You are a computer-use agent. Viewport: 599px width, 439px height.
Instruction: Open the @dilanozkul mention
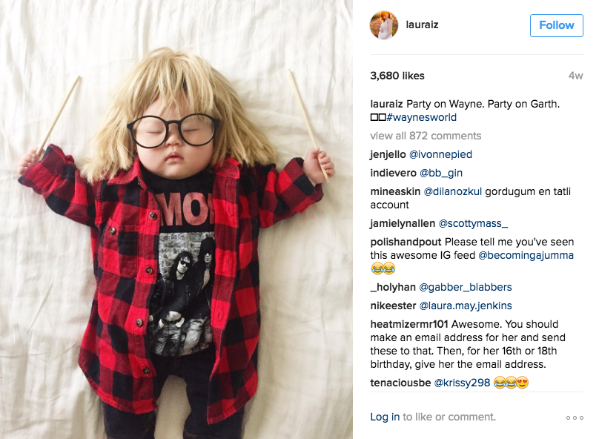point(453,191)
